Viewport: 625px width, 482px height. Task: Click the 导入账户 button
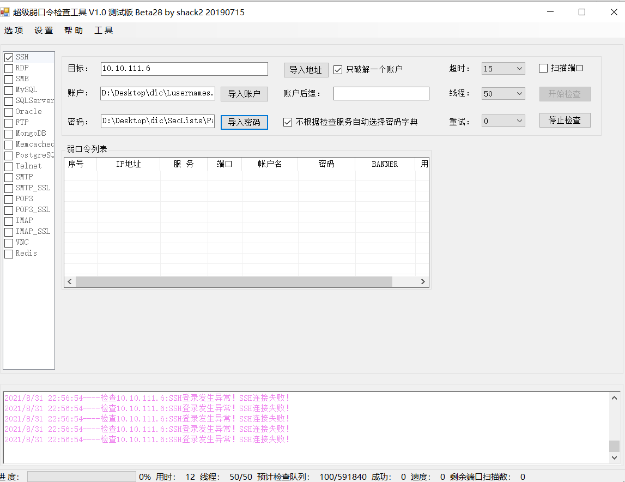[x=244, y=94]
